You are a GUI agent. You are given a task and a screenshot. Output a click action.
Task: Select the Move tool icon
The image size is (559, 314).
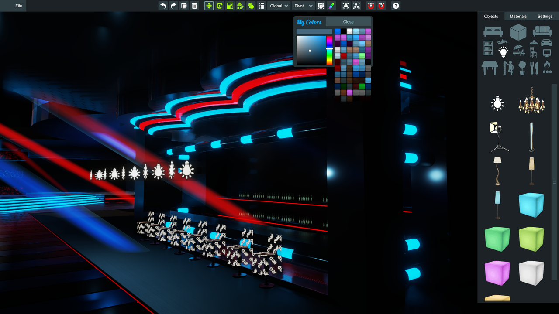(209, 6)
